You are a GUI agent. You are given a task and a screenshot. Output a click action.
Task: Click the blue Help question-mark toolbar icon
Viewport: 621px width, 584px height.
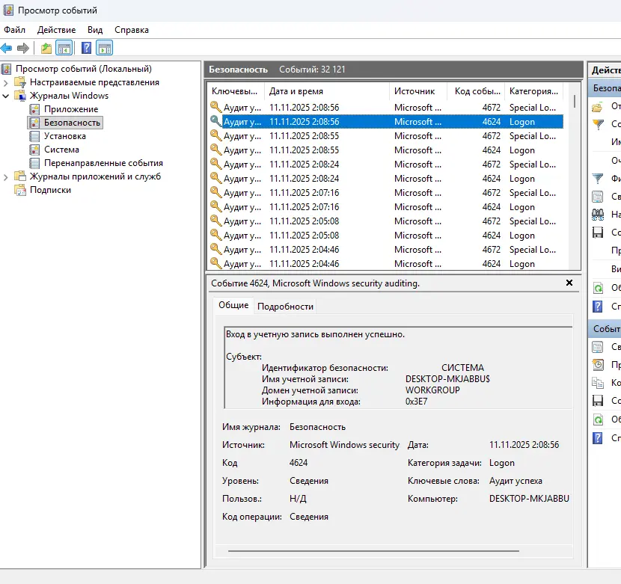(86, 49)
